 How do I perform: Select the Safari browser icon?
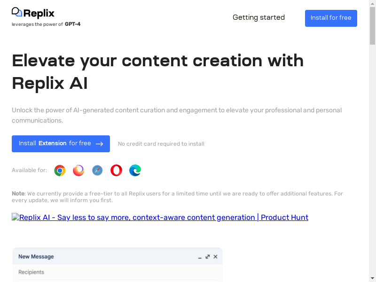coord(97,171)
